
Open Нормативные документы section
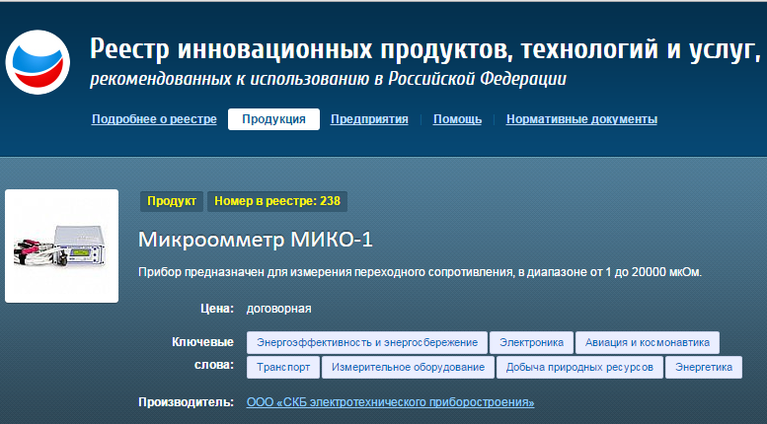tap(581, 119)
